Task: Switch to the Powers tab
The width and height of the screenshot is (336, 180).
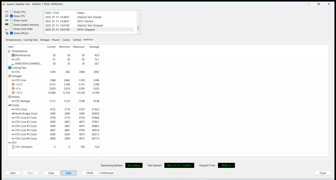Action: (x=56, y=40)
